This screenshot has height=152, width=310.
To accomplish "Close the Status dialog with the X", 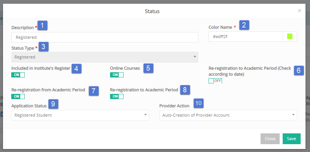I will 299,11.
